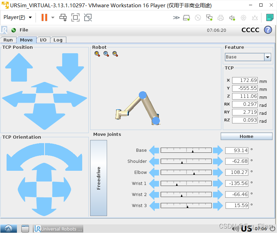Expand the power options arrow beside pause
The width and height of the screenshot is (277, 233).
click(52, 18)
